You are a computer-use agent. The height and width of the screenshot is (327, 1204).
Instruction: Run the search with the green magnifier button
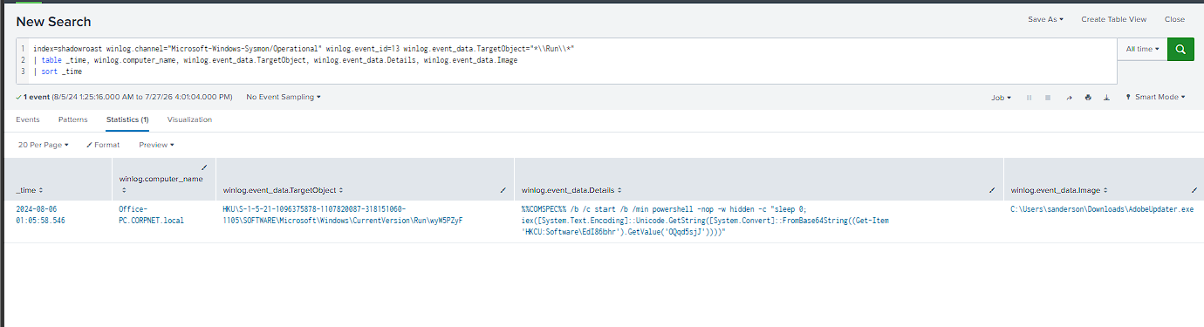[x=1180, y=50]
